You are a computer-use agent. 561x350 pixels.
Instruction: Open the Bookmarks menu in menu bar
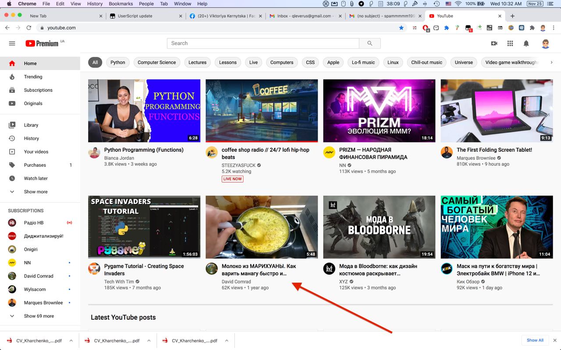121,3
